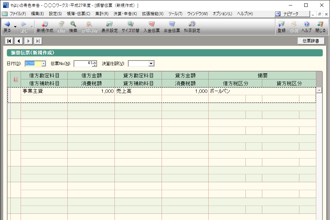Click the 借方税区分 column header
The width and height of the screenshot is (330, 220).
point(235,84)
